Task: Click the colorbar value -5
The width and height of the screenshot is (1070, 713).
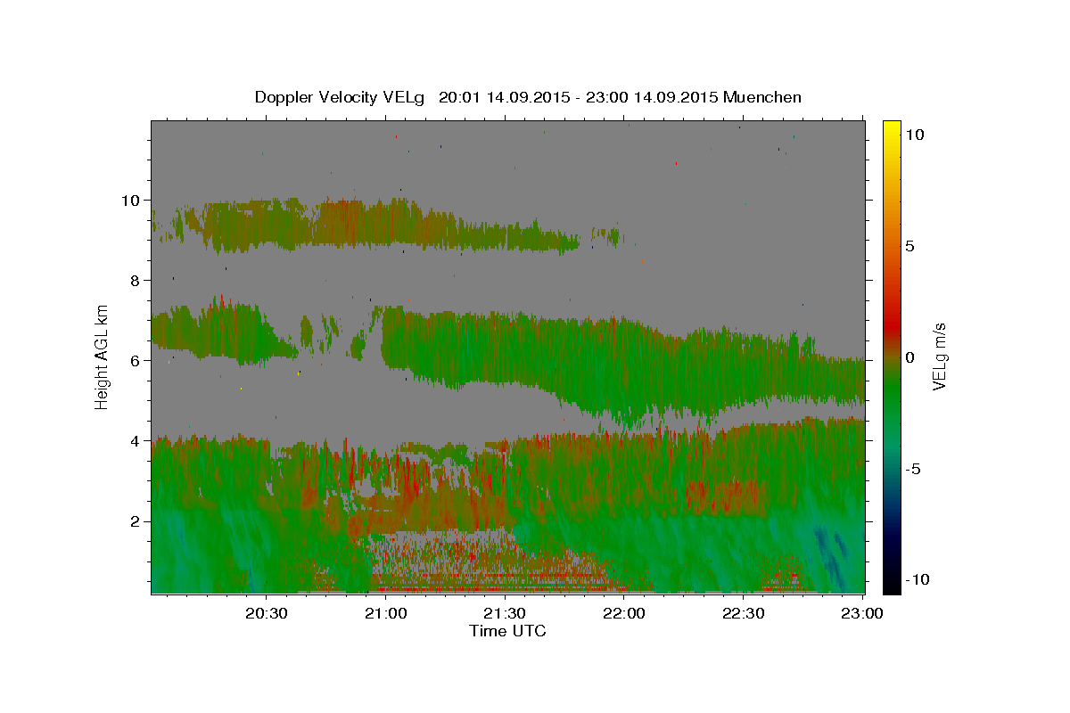Action: [915, 468]
